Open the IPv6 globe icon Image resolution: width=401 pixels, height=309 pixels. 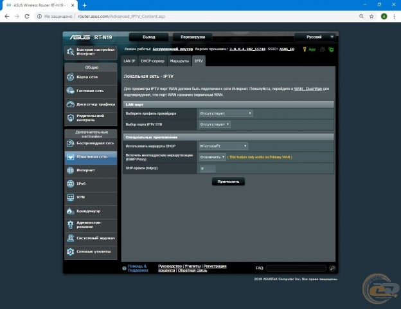(x=70, y=183)
